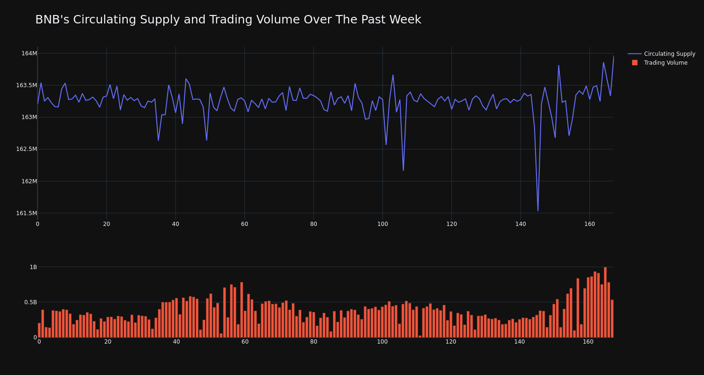The image size is (704, 375).
Task: Click the deepest supply dip near 161.5M
Action: click(x=538, y=210)
